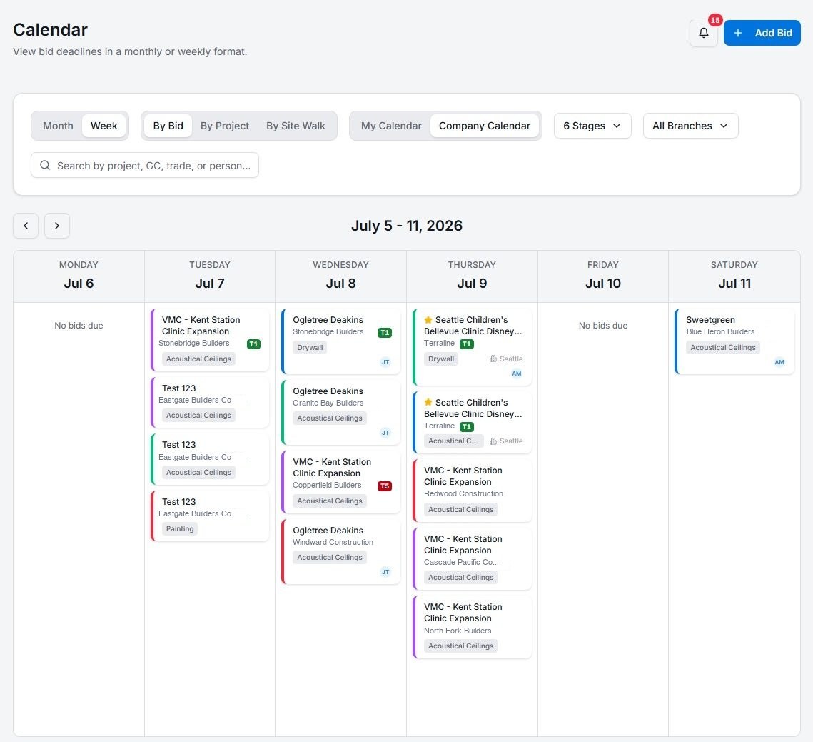Focus the project search input field
The width and height of the screenshot is (813, 742).
(x=145, y=165)
